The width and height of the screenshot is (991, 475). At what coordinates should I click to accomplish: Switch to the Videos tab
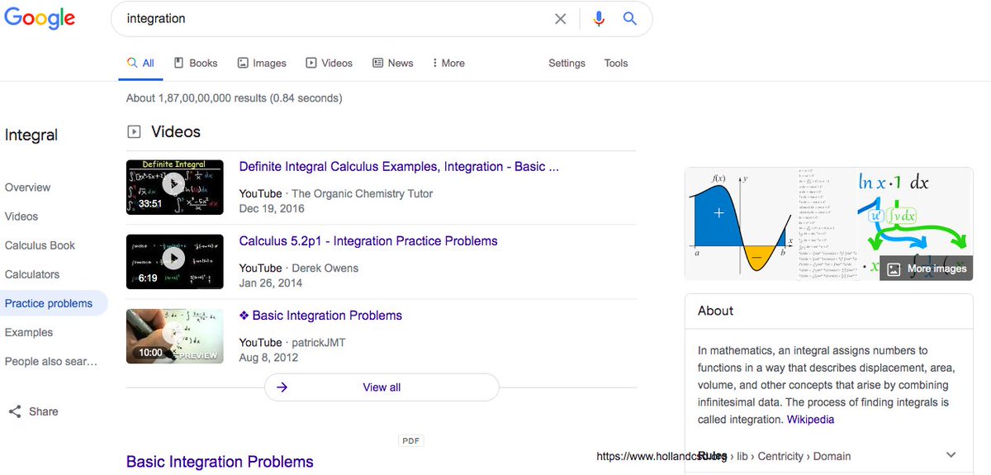[x=330, y=63]
